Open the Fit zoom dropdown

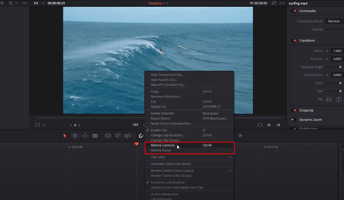tap(39, 3)
